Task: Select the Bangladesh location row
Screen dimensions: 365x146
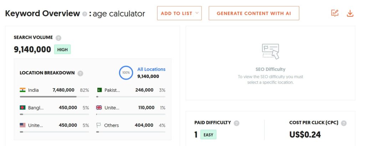Action: (x=54, y=108)
